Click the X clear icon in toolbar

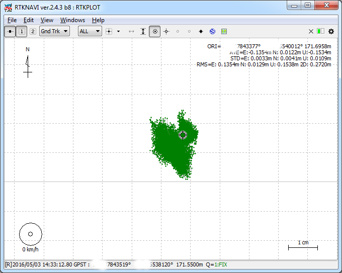click(311, 31)
